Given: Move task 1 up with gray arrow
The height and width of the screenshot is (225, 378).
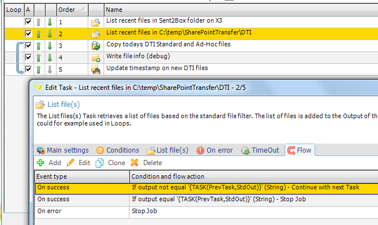Looking at the screenshot, I should click(38, 22).
